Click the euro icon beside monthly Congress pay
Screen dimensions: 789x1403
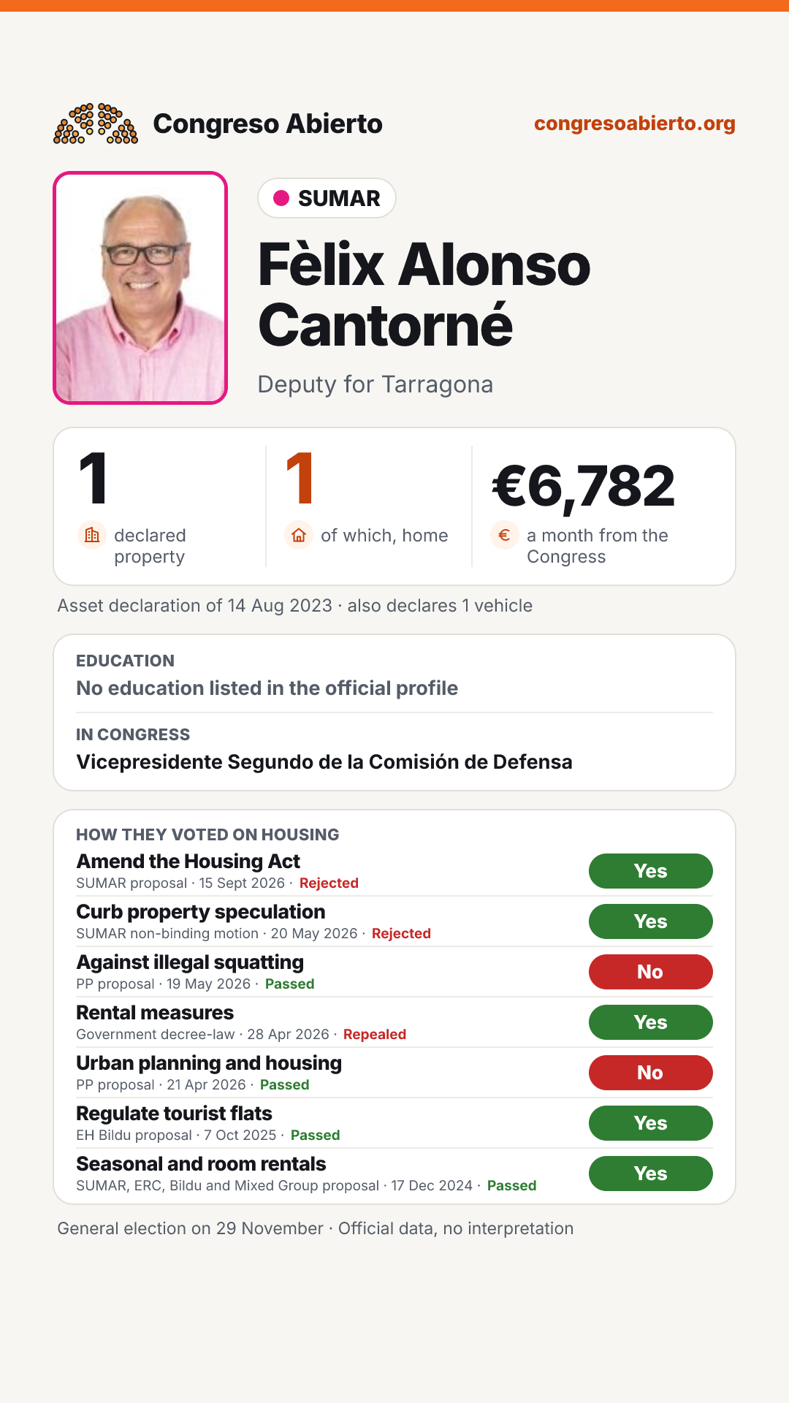point(505,536)
